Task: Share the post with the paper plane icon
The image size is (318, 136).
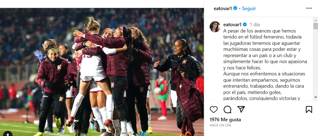Action: [x=241, y=109]
